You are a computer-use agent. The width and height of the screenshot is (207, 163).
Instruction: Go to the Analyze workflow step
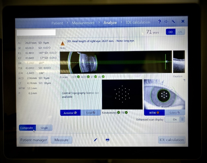click(x=110, y=23)
